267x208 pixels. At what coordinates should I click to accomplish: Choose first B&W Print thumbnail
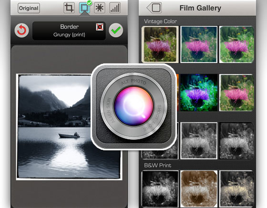pos(160,189)
